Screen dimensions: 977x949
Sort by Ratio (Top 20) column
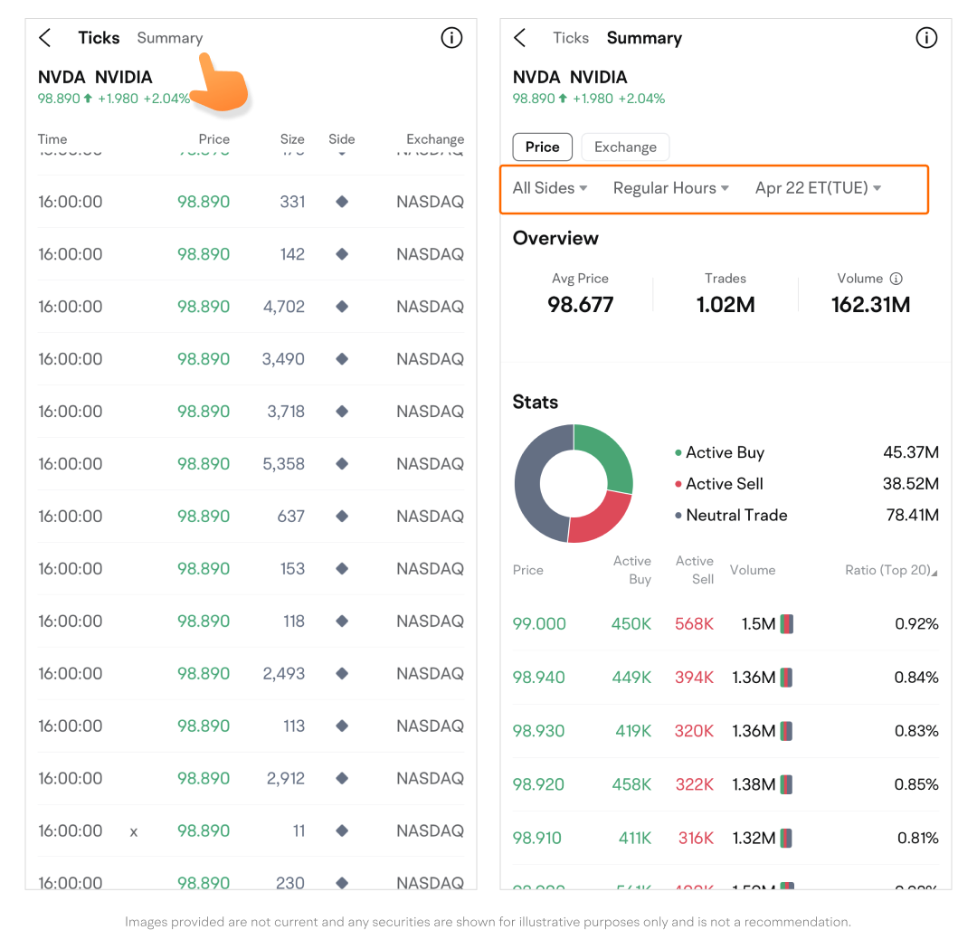[891, 570]
